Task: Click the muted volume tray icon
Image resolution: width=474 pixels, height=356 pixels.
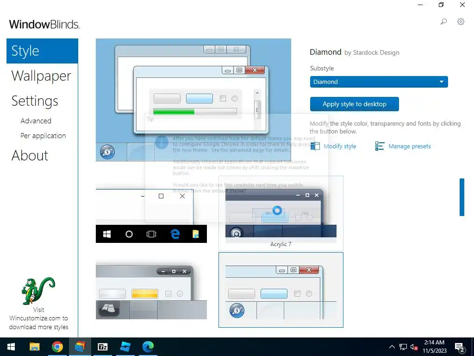Action: [x=414, y=347]
